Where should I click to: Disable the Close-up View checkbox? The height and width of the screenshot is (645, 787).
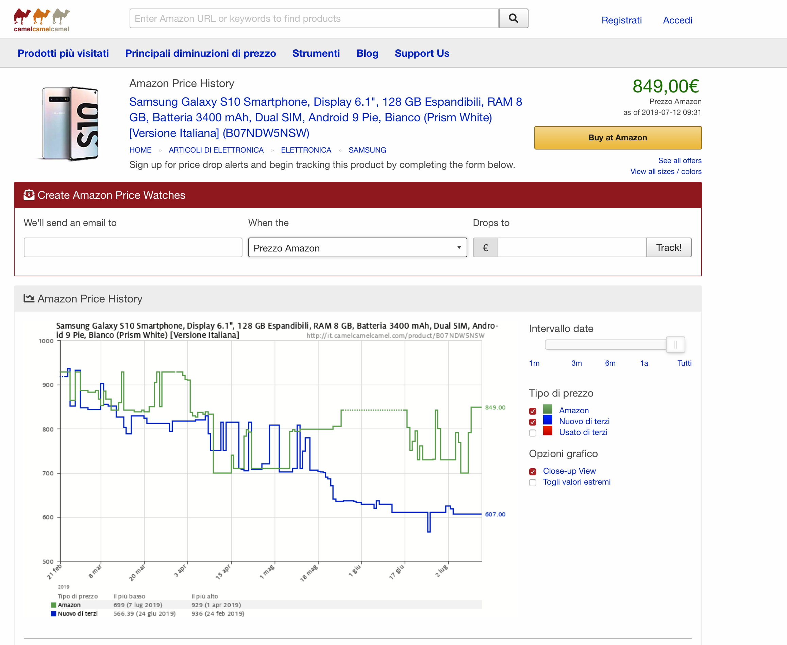(x=533, y=471)
